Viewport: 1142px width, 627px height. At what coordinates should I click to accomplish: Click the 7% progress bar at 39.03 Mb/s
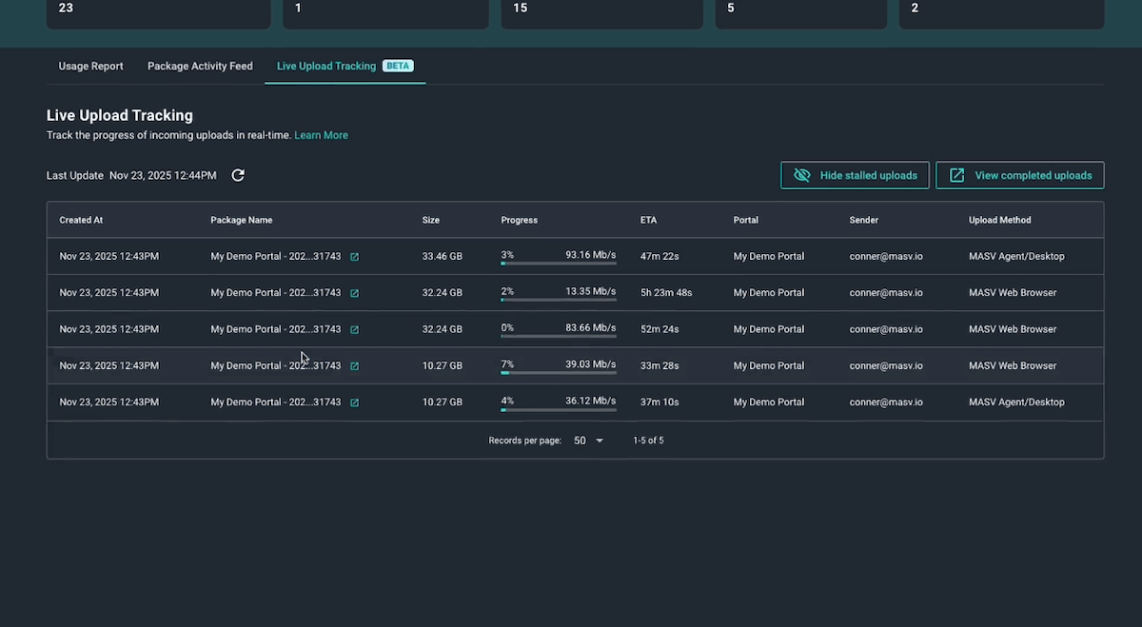pyautogui.click(x=559, y=373)
